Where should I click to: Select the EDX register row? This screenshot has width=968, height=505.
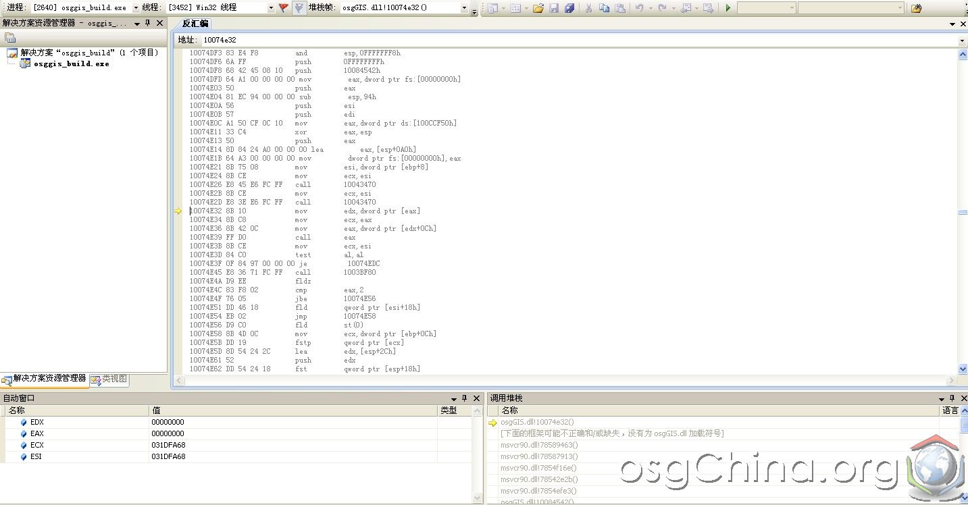[x=236, y=422]
